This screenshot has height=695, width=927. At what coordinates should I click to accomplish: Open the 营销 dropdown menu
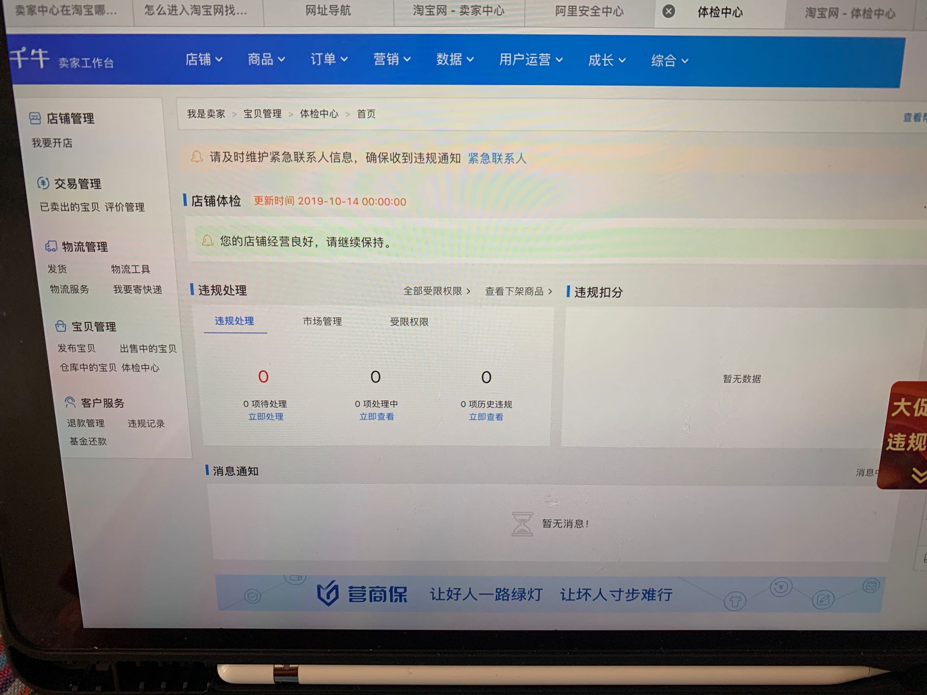[x=392, y=59]
